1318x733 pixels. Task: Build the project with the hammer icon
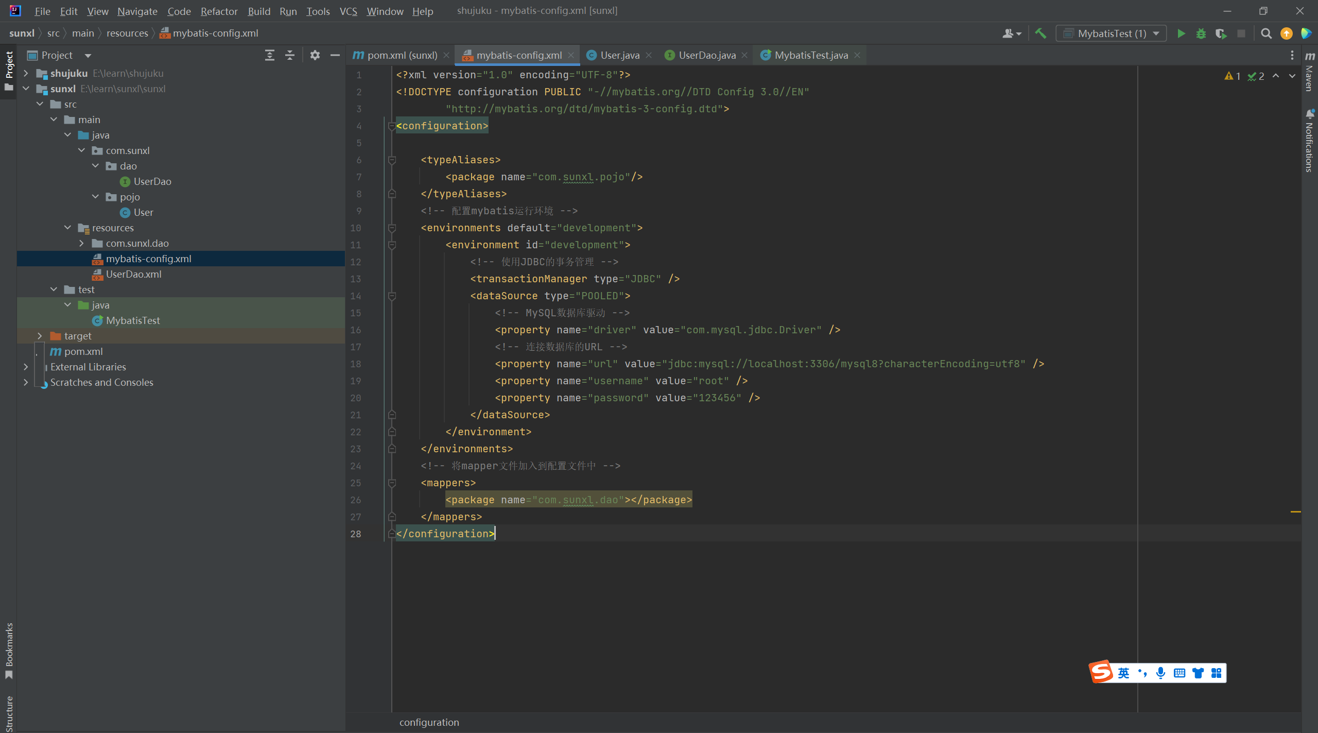(x=1040, y=33)
